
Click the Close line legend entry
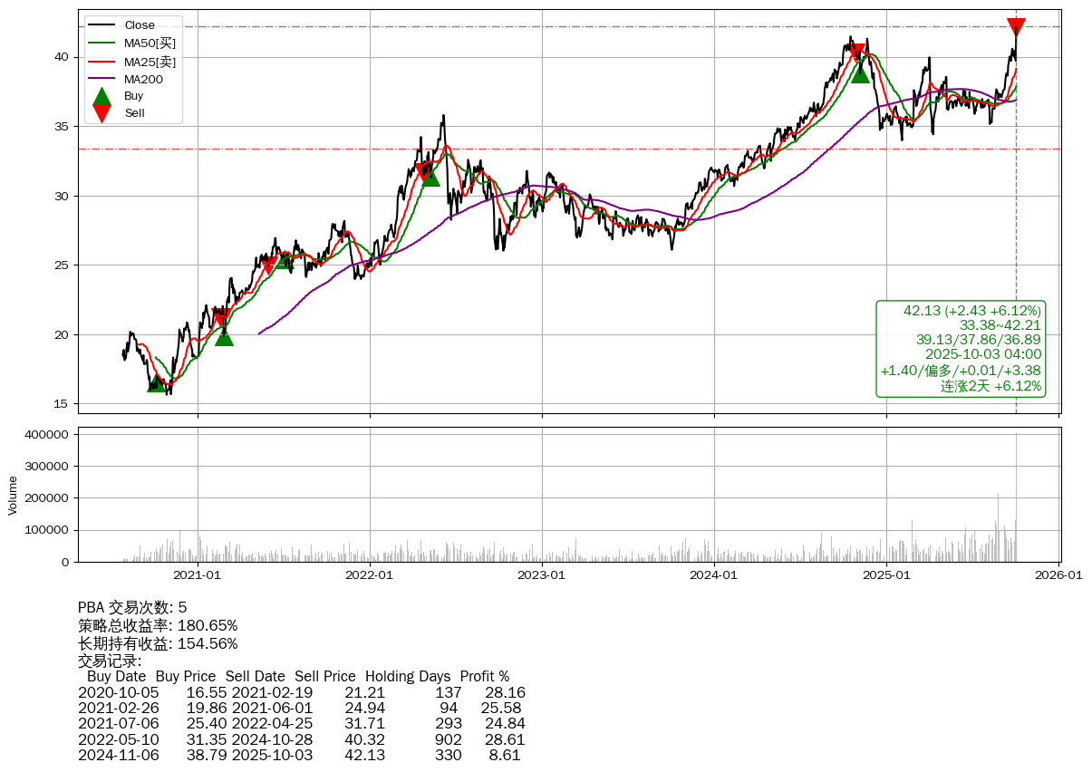(134, 25)
